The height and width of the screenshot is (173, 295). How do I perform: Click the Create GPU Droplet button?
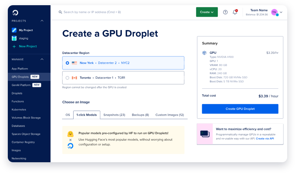point(240,109)
